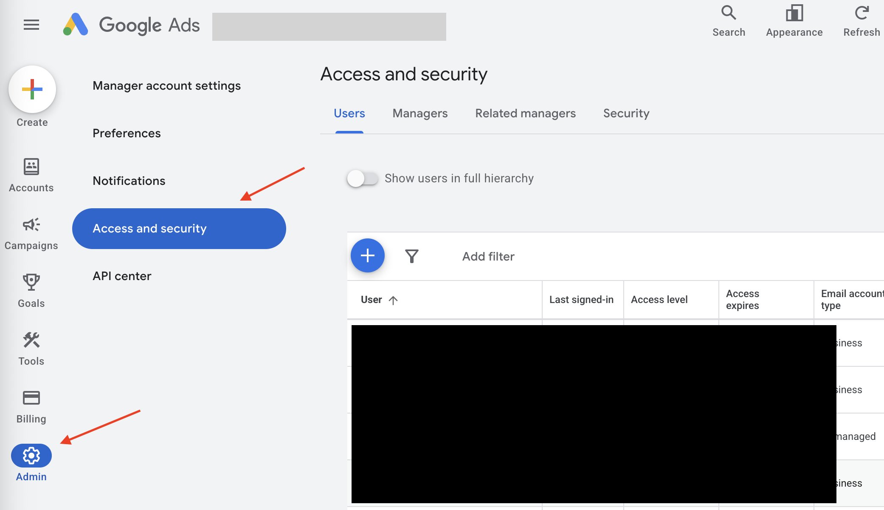
Task: Open the Accounts section
Action: [31, 176]
